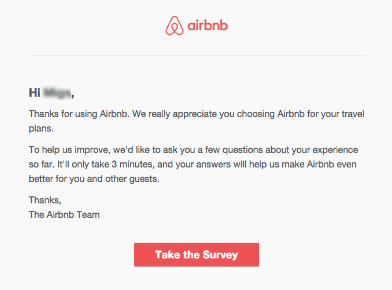
Task: Open the Take the Survey button
Action: tap(197, 255)
